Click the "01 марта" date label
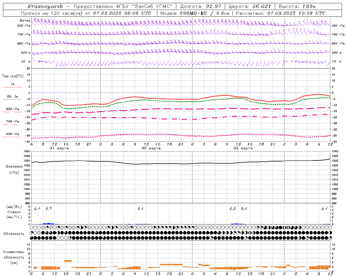 tap(59, 148)
